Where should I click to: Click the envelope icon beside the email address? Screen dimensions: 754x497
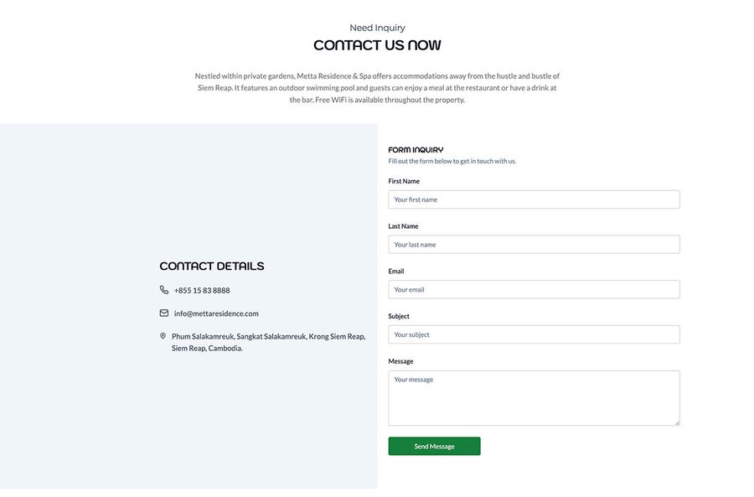click(x=164, y=313)
